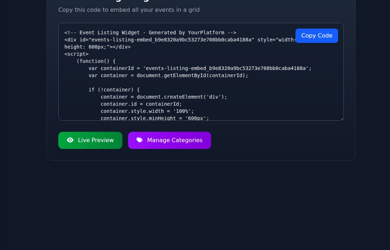Click the 'container.style.minHeight' code line
The height and width of the screenshot is (250, 390).
tap(155, 118)
